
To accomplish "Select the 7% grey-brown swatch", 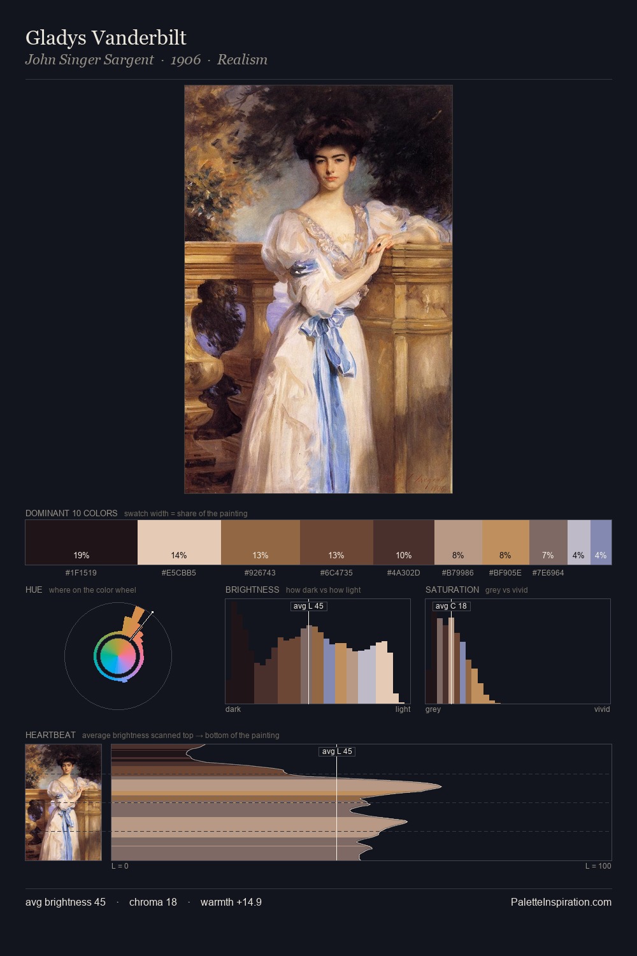I will pos(548,542).
